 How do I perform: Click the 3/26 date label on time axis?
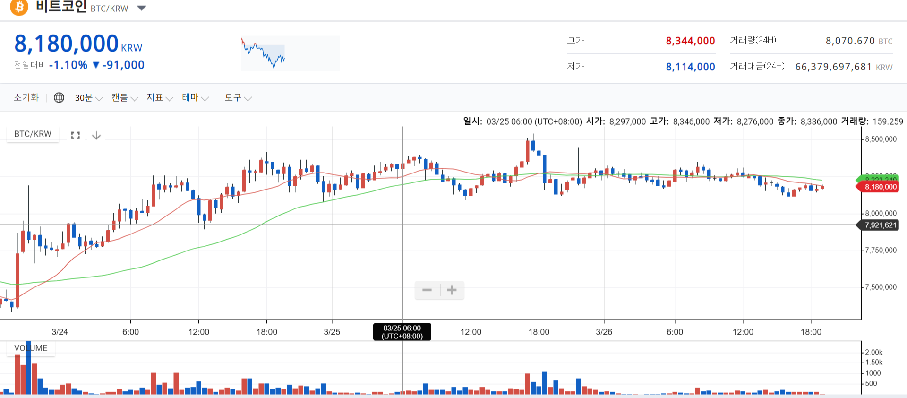click(604, 332)
